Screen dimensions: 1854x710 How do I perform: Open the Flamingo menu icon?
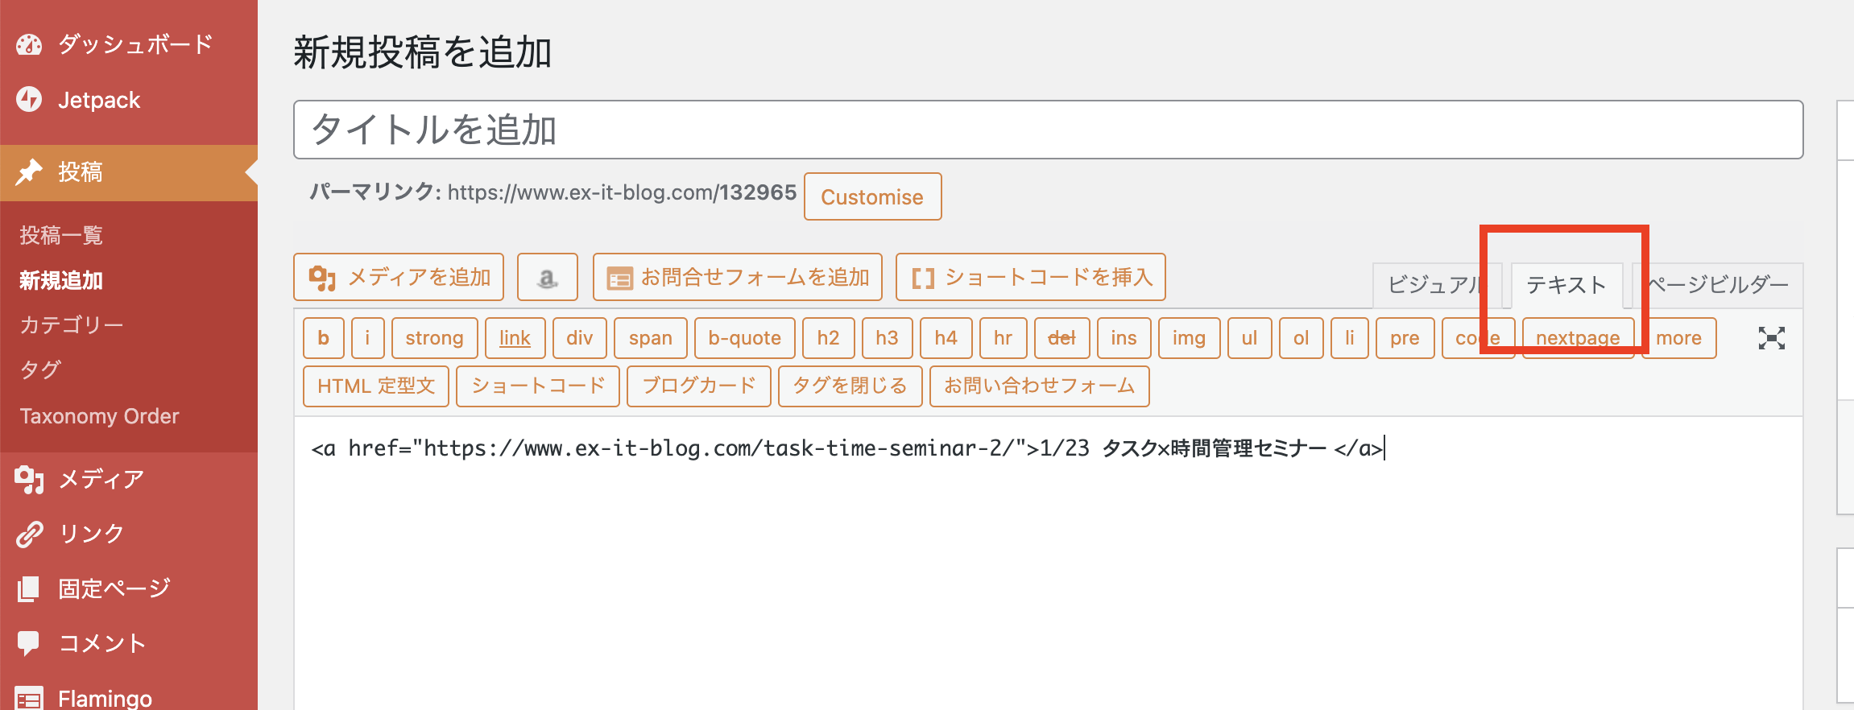29,698
